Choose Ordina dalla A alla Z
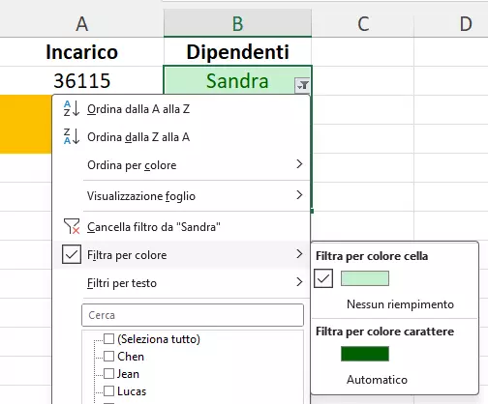The height and width of the screenshot is (404, 488). (181, 109)
